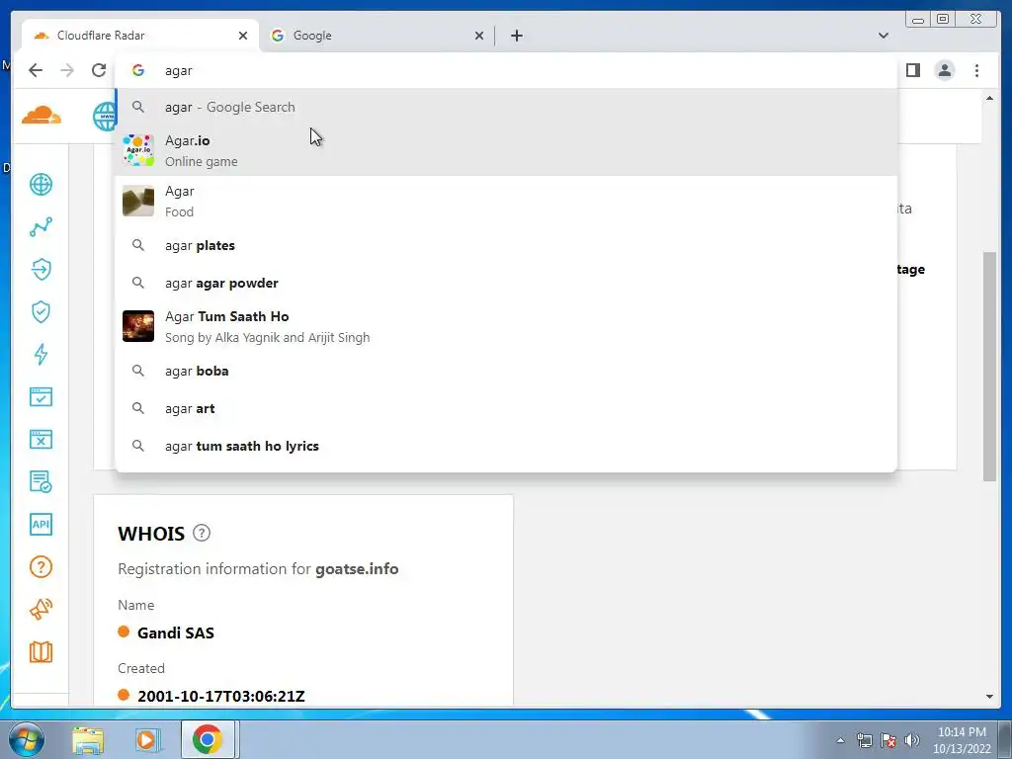Open Chrome three-dot menu
This screenshot has width=1012, height=759.
click(976, 70)
